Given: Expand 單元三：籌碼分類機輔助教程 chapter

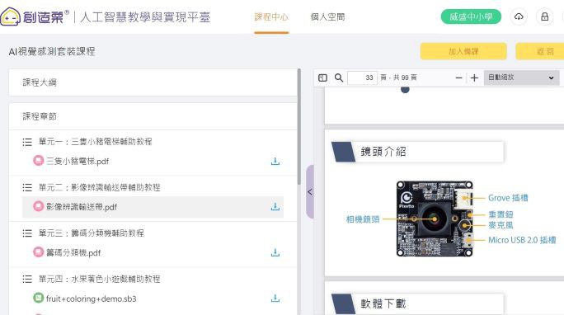Looking at the screenshot, I should (x=92, y=233).
